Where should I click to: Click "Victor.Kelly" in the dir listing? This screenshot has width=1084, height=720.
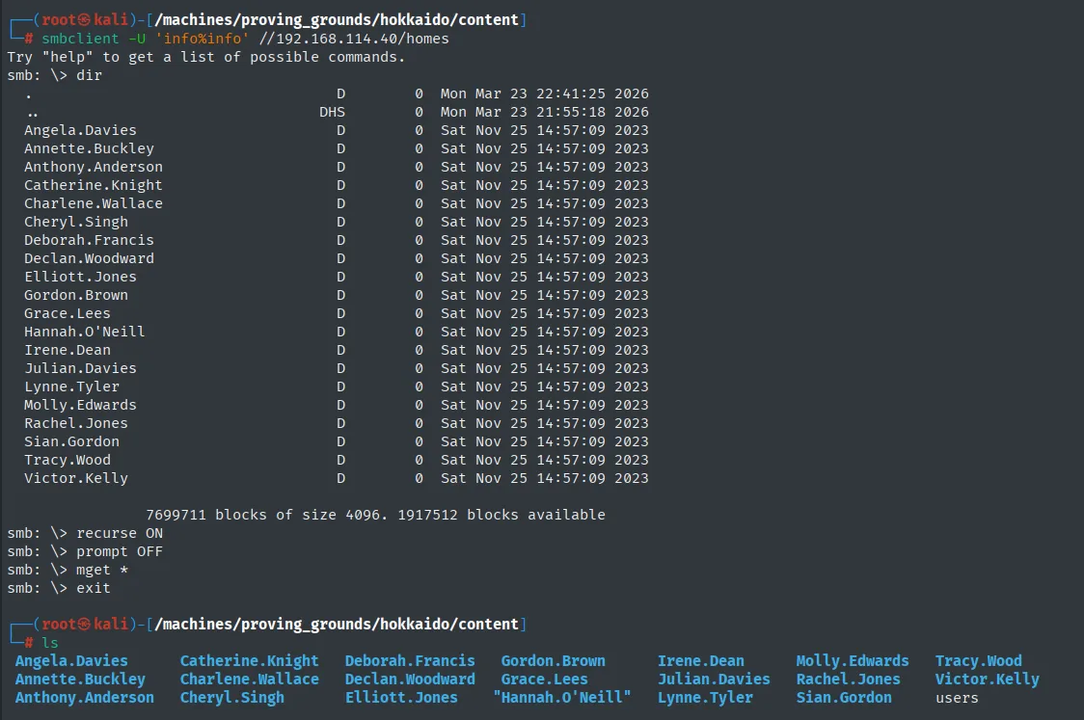click(x=76, y=478)
